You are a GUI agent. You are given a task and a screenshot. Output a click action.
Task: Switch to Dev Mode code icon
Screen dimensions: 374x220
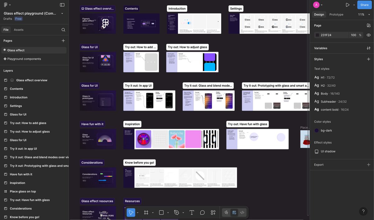tap(242, 213)
